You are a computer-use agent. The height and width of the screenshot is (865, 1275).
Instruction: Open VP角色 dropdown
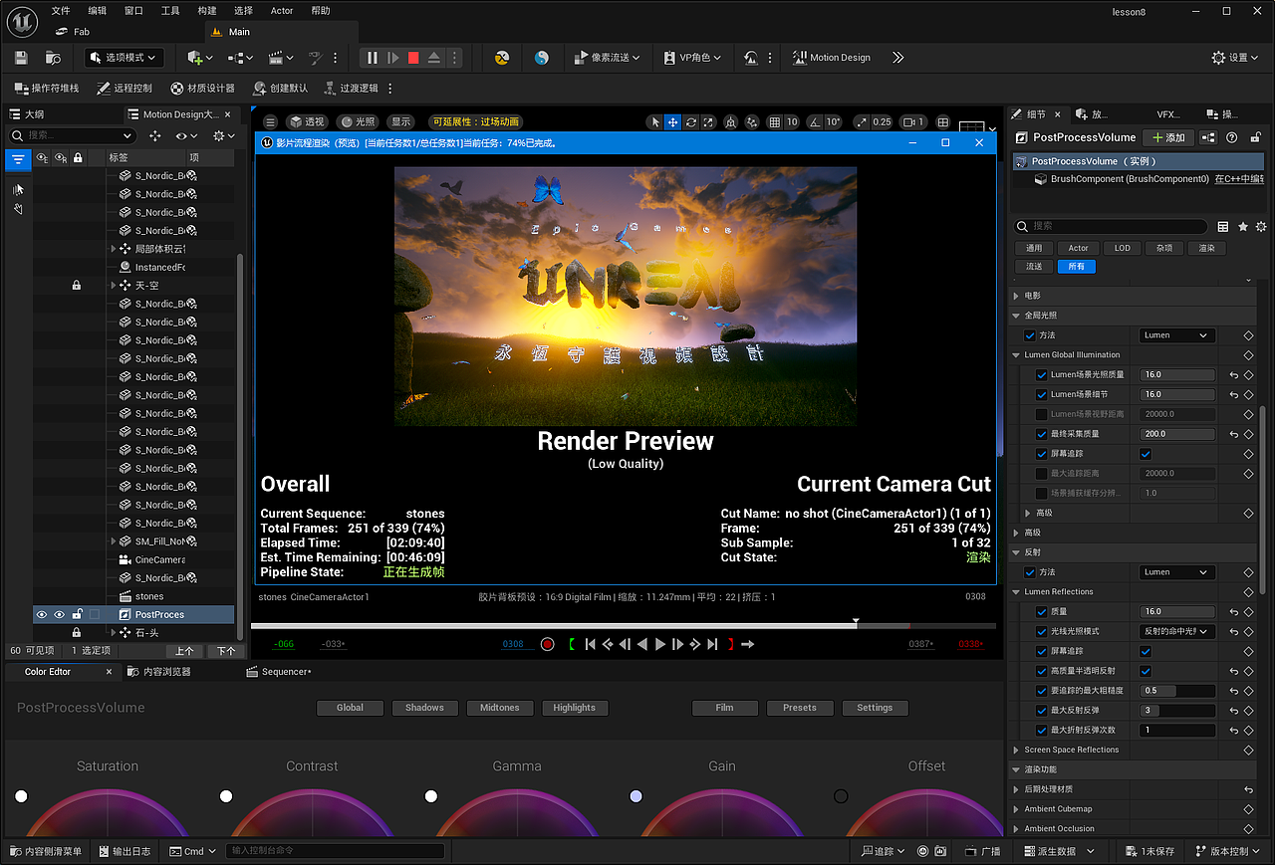coord(693,58)
